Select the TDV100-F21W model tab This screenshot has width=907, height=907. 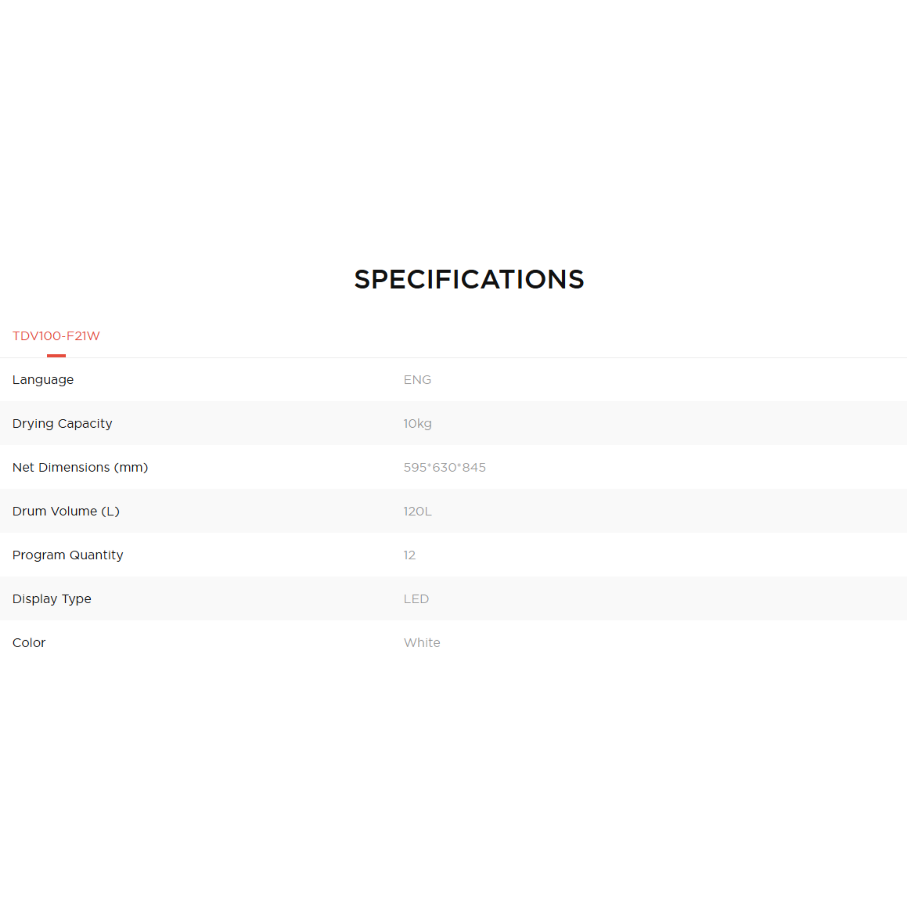56,336
